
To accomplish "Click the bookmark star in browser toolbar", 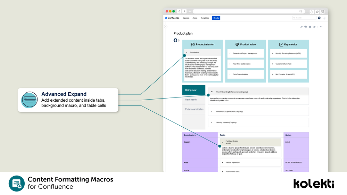I will (317, 11).
